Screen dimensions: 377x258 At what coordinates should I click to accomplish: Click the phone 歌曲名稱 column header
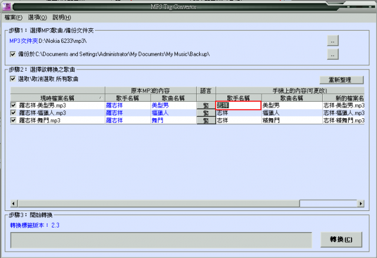click(x=292, y=98)
